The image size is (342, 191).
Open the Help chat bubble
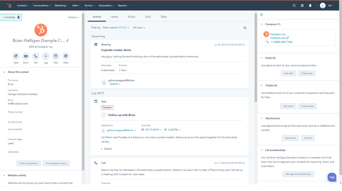pyautogui.click(x=332, y=177)
